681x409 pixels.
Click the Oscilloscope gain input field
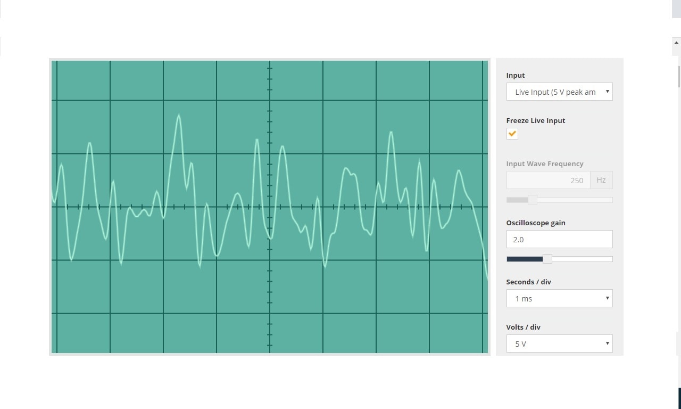[559, 239]
